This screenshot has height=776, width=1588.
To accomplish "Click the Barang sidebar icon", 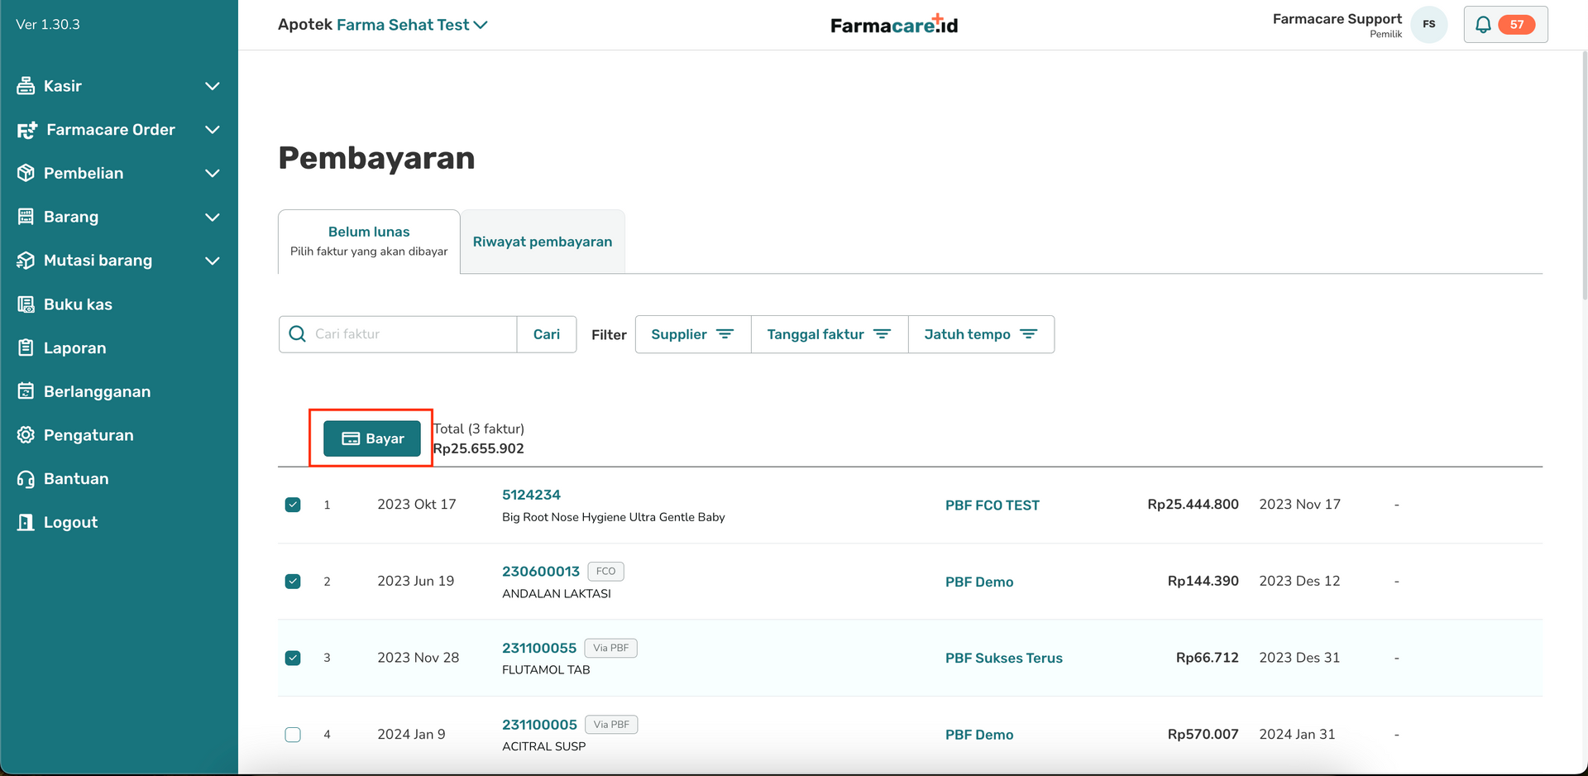I will tap(26, 217).
